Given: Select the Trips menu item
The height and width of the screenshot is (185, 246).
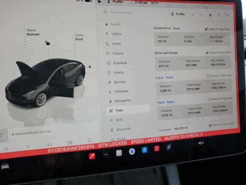Looking at the screenshot, I should pos(128,111).
